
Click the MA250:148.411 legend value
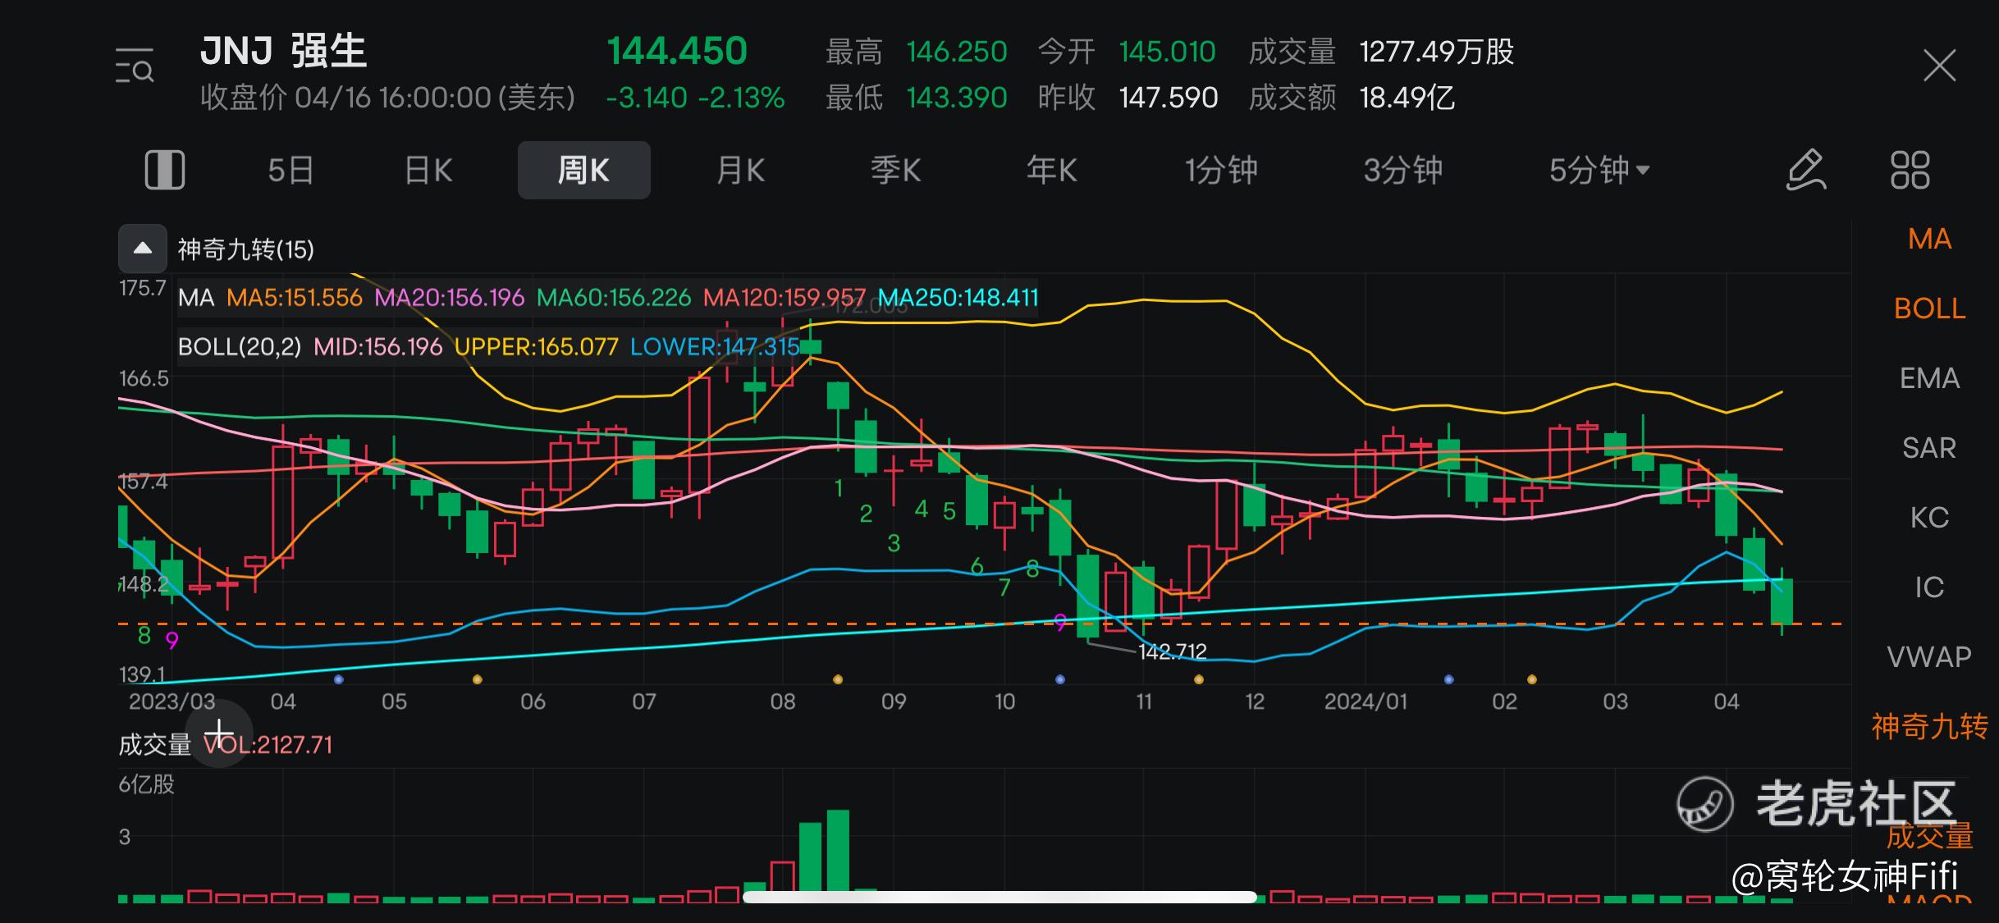(958, 298)
